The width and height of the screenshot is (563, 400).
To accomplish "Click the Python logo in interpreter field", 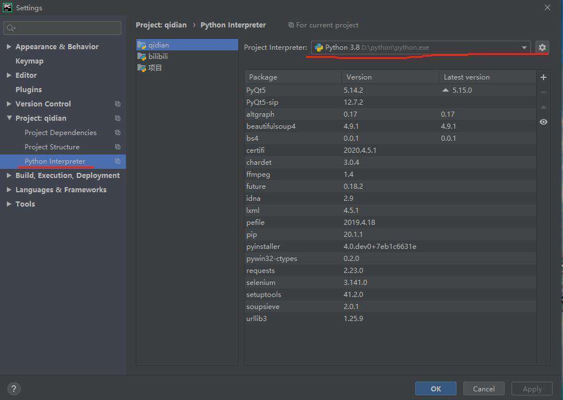I will click(x=319, y=47).
